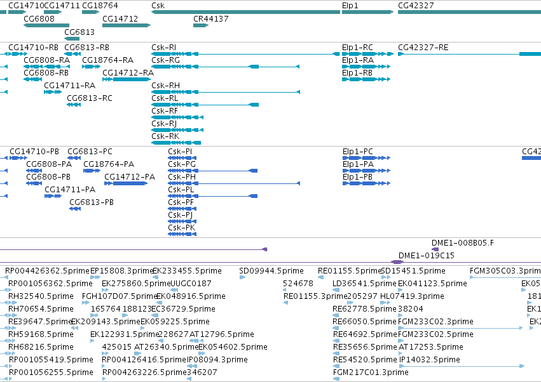Select the CG14711-RA transcript label
This screenshot has width=541, height=382.
(70, 86)
